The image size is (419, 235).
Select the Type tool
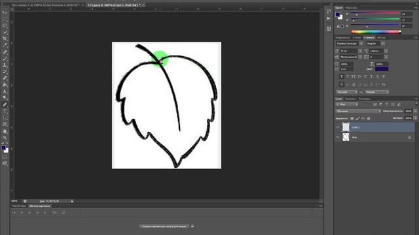pos(5,111)
